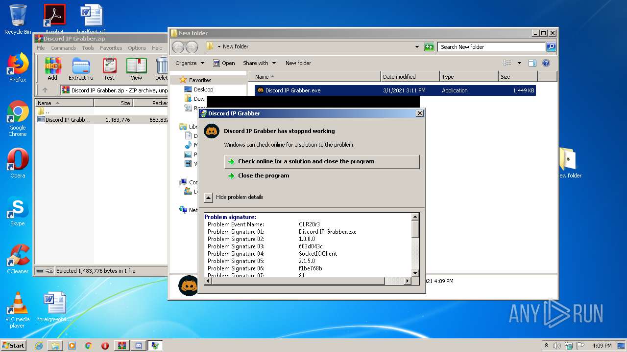627x352 pixels.
Task: Open WinRAR File menu
Action: pos(41,48)
